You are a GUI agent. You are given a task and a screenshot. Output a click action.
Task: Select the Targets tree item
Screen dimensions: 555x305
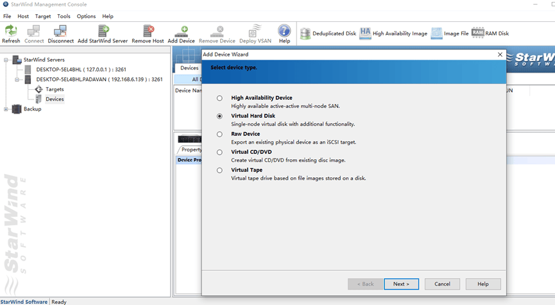(x=55, y=89)
